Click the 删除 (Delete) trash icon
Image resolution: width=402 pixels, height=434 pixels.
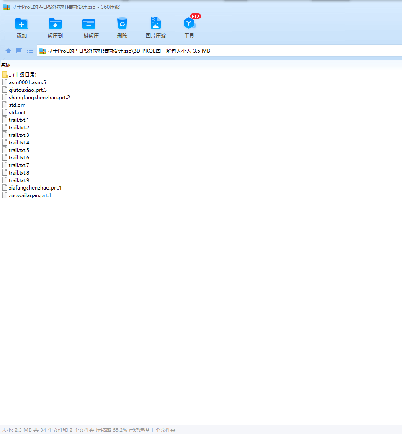tap(122, 23)
